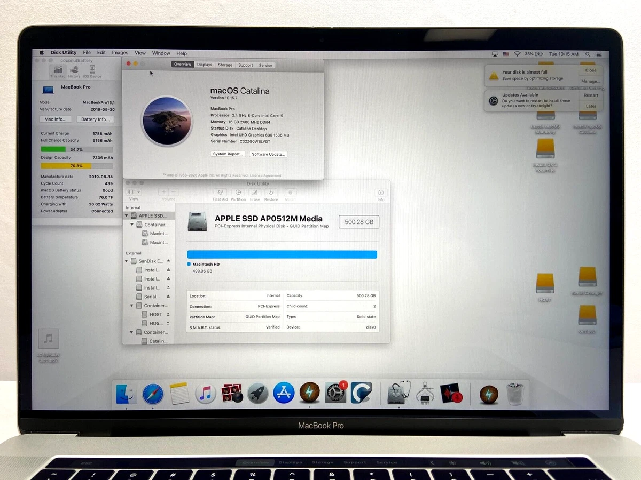Click the System Report... button
The width and height of the screenshot is (641, 480).
228,154
